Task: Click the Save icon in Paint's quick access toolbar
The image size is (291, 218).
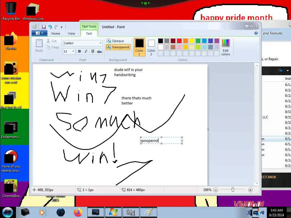Action: (43, 27)
